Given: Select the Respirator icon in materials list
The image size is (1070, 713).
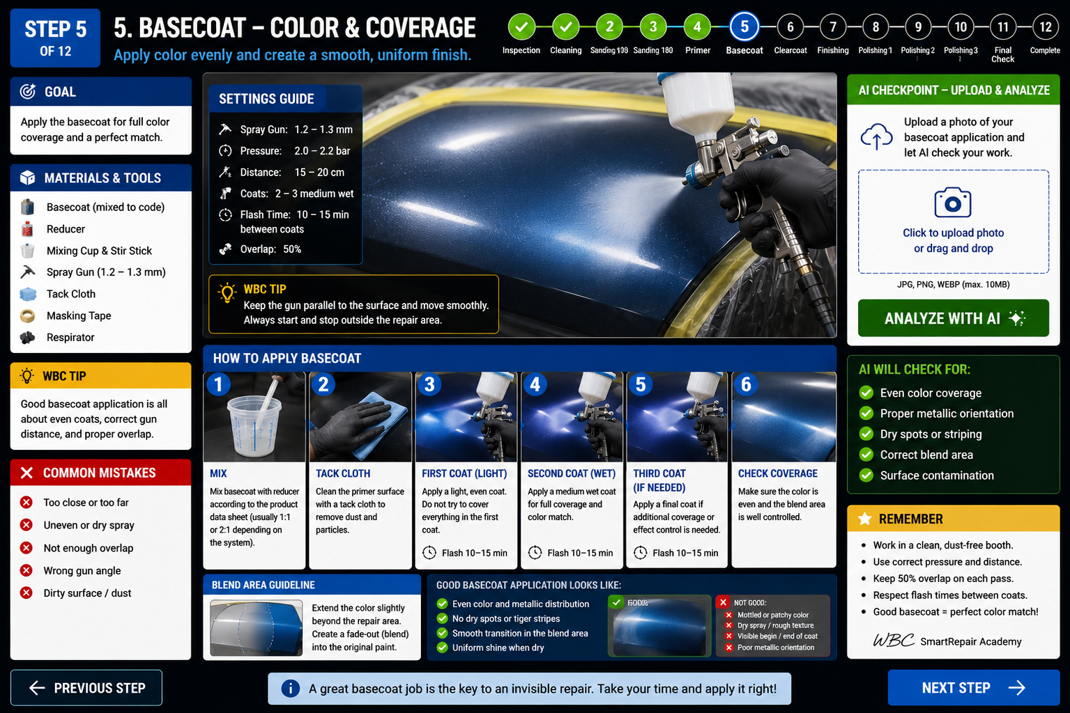Looking at the screenshot, I should (27, 338).
